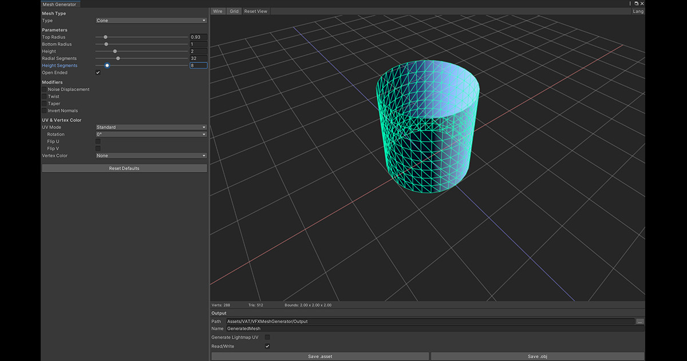
Task: Open the mesh Type dropdown showing Cone
Action: [151, 21]
